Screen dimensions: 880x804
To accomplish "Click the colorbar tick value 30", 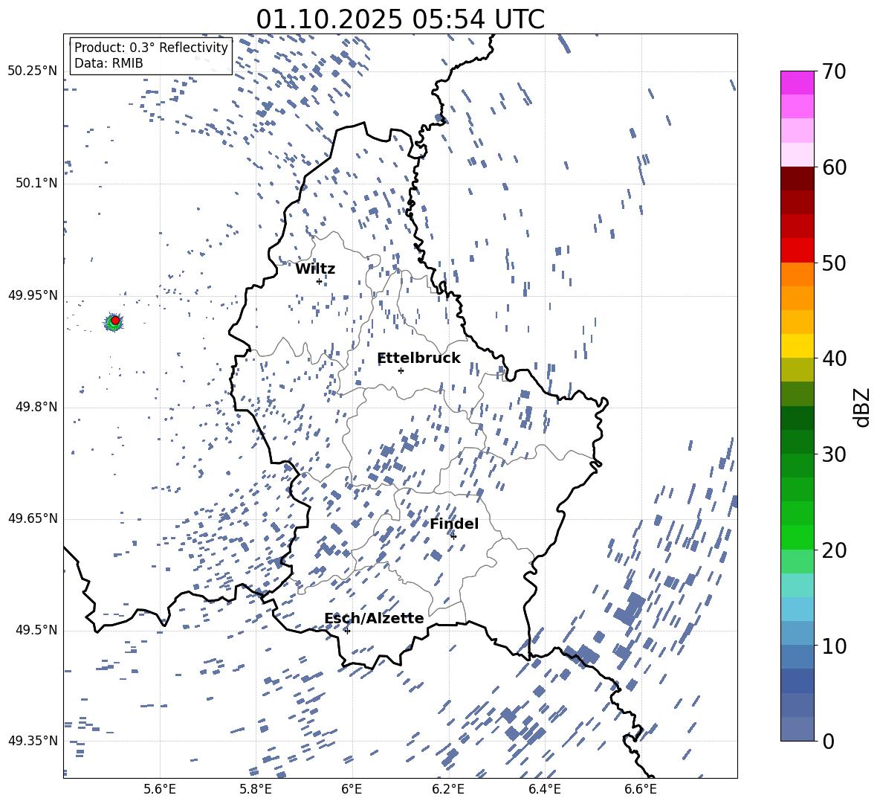I will 835,454.
